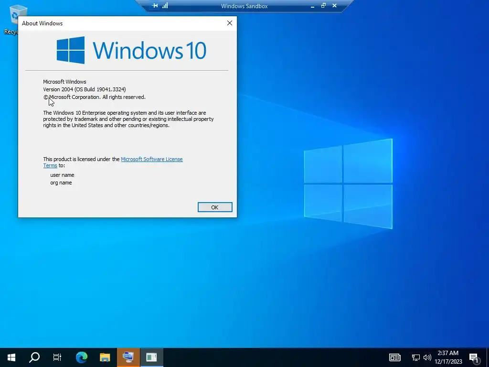Minimize the Windows Sandbox connection bar
Screen dimensions: 489x367
tap(312, 6)
